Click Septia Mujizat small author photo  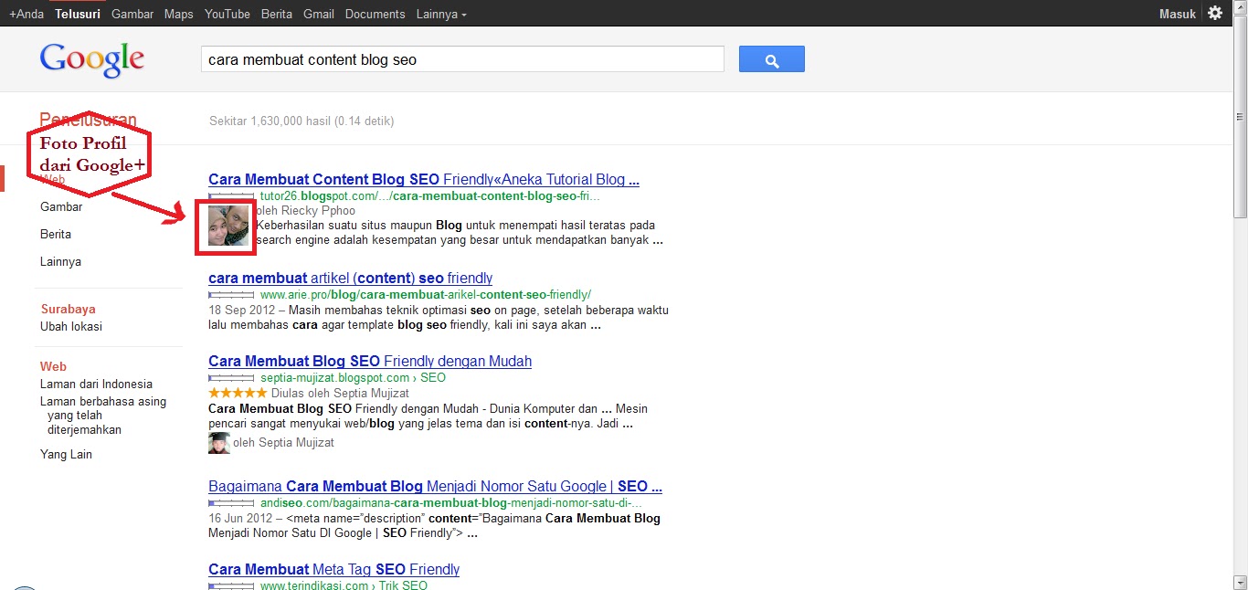(x=219, y=443)
